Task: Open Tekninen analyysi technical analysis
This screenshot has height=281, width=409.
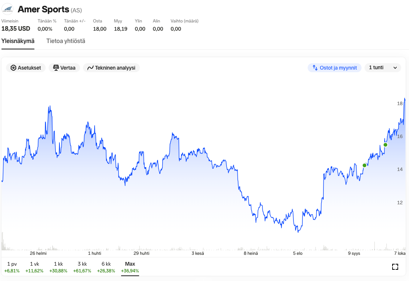Action: tap(111, 68)
